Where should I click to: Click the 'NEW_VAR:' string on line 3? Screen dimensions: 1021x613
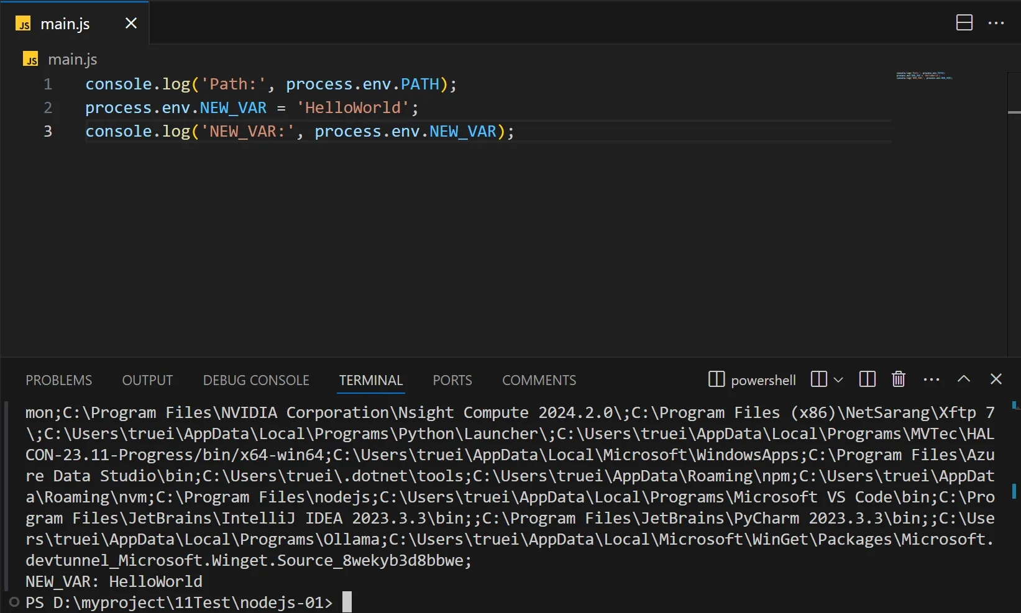point(247,132)
